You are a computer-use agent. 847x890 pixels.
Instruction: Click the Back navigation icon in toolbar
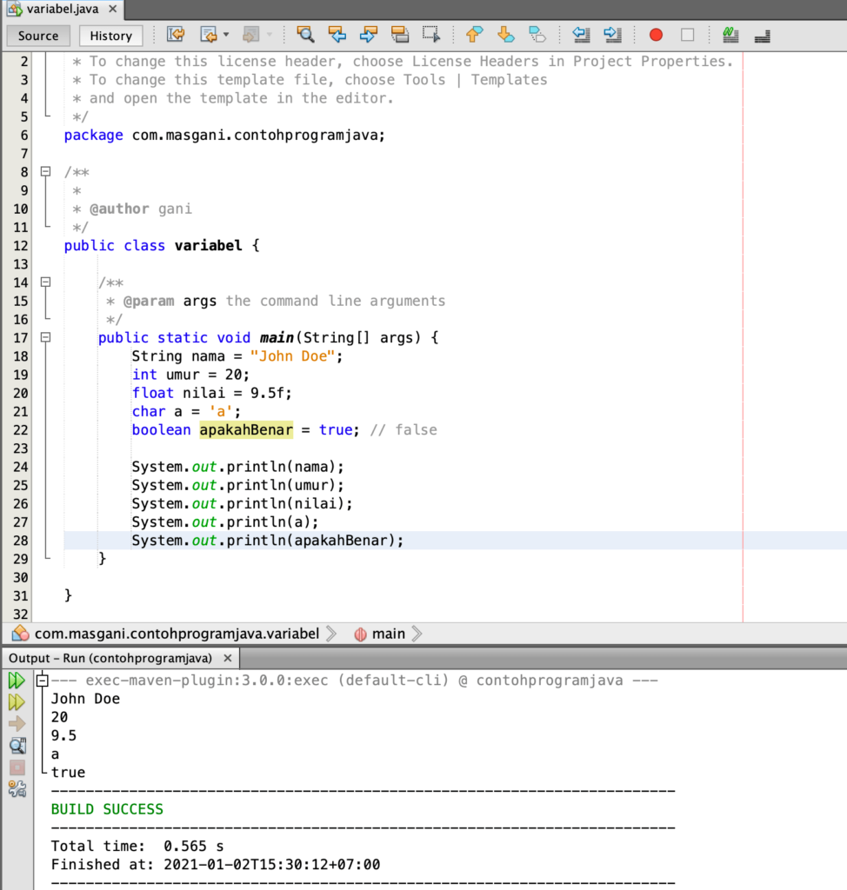click(209, 35)
